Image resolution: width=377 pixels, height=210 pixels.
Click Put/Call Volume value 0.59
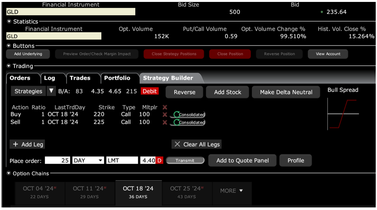[x=231, y=36]
